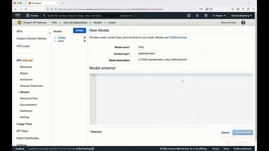Image resolution: width=269 pixels, height=151 pixels.
Task: Click the search magnifier icon
Action: (44, 16)
